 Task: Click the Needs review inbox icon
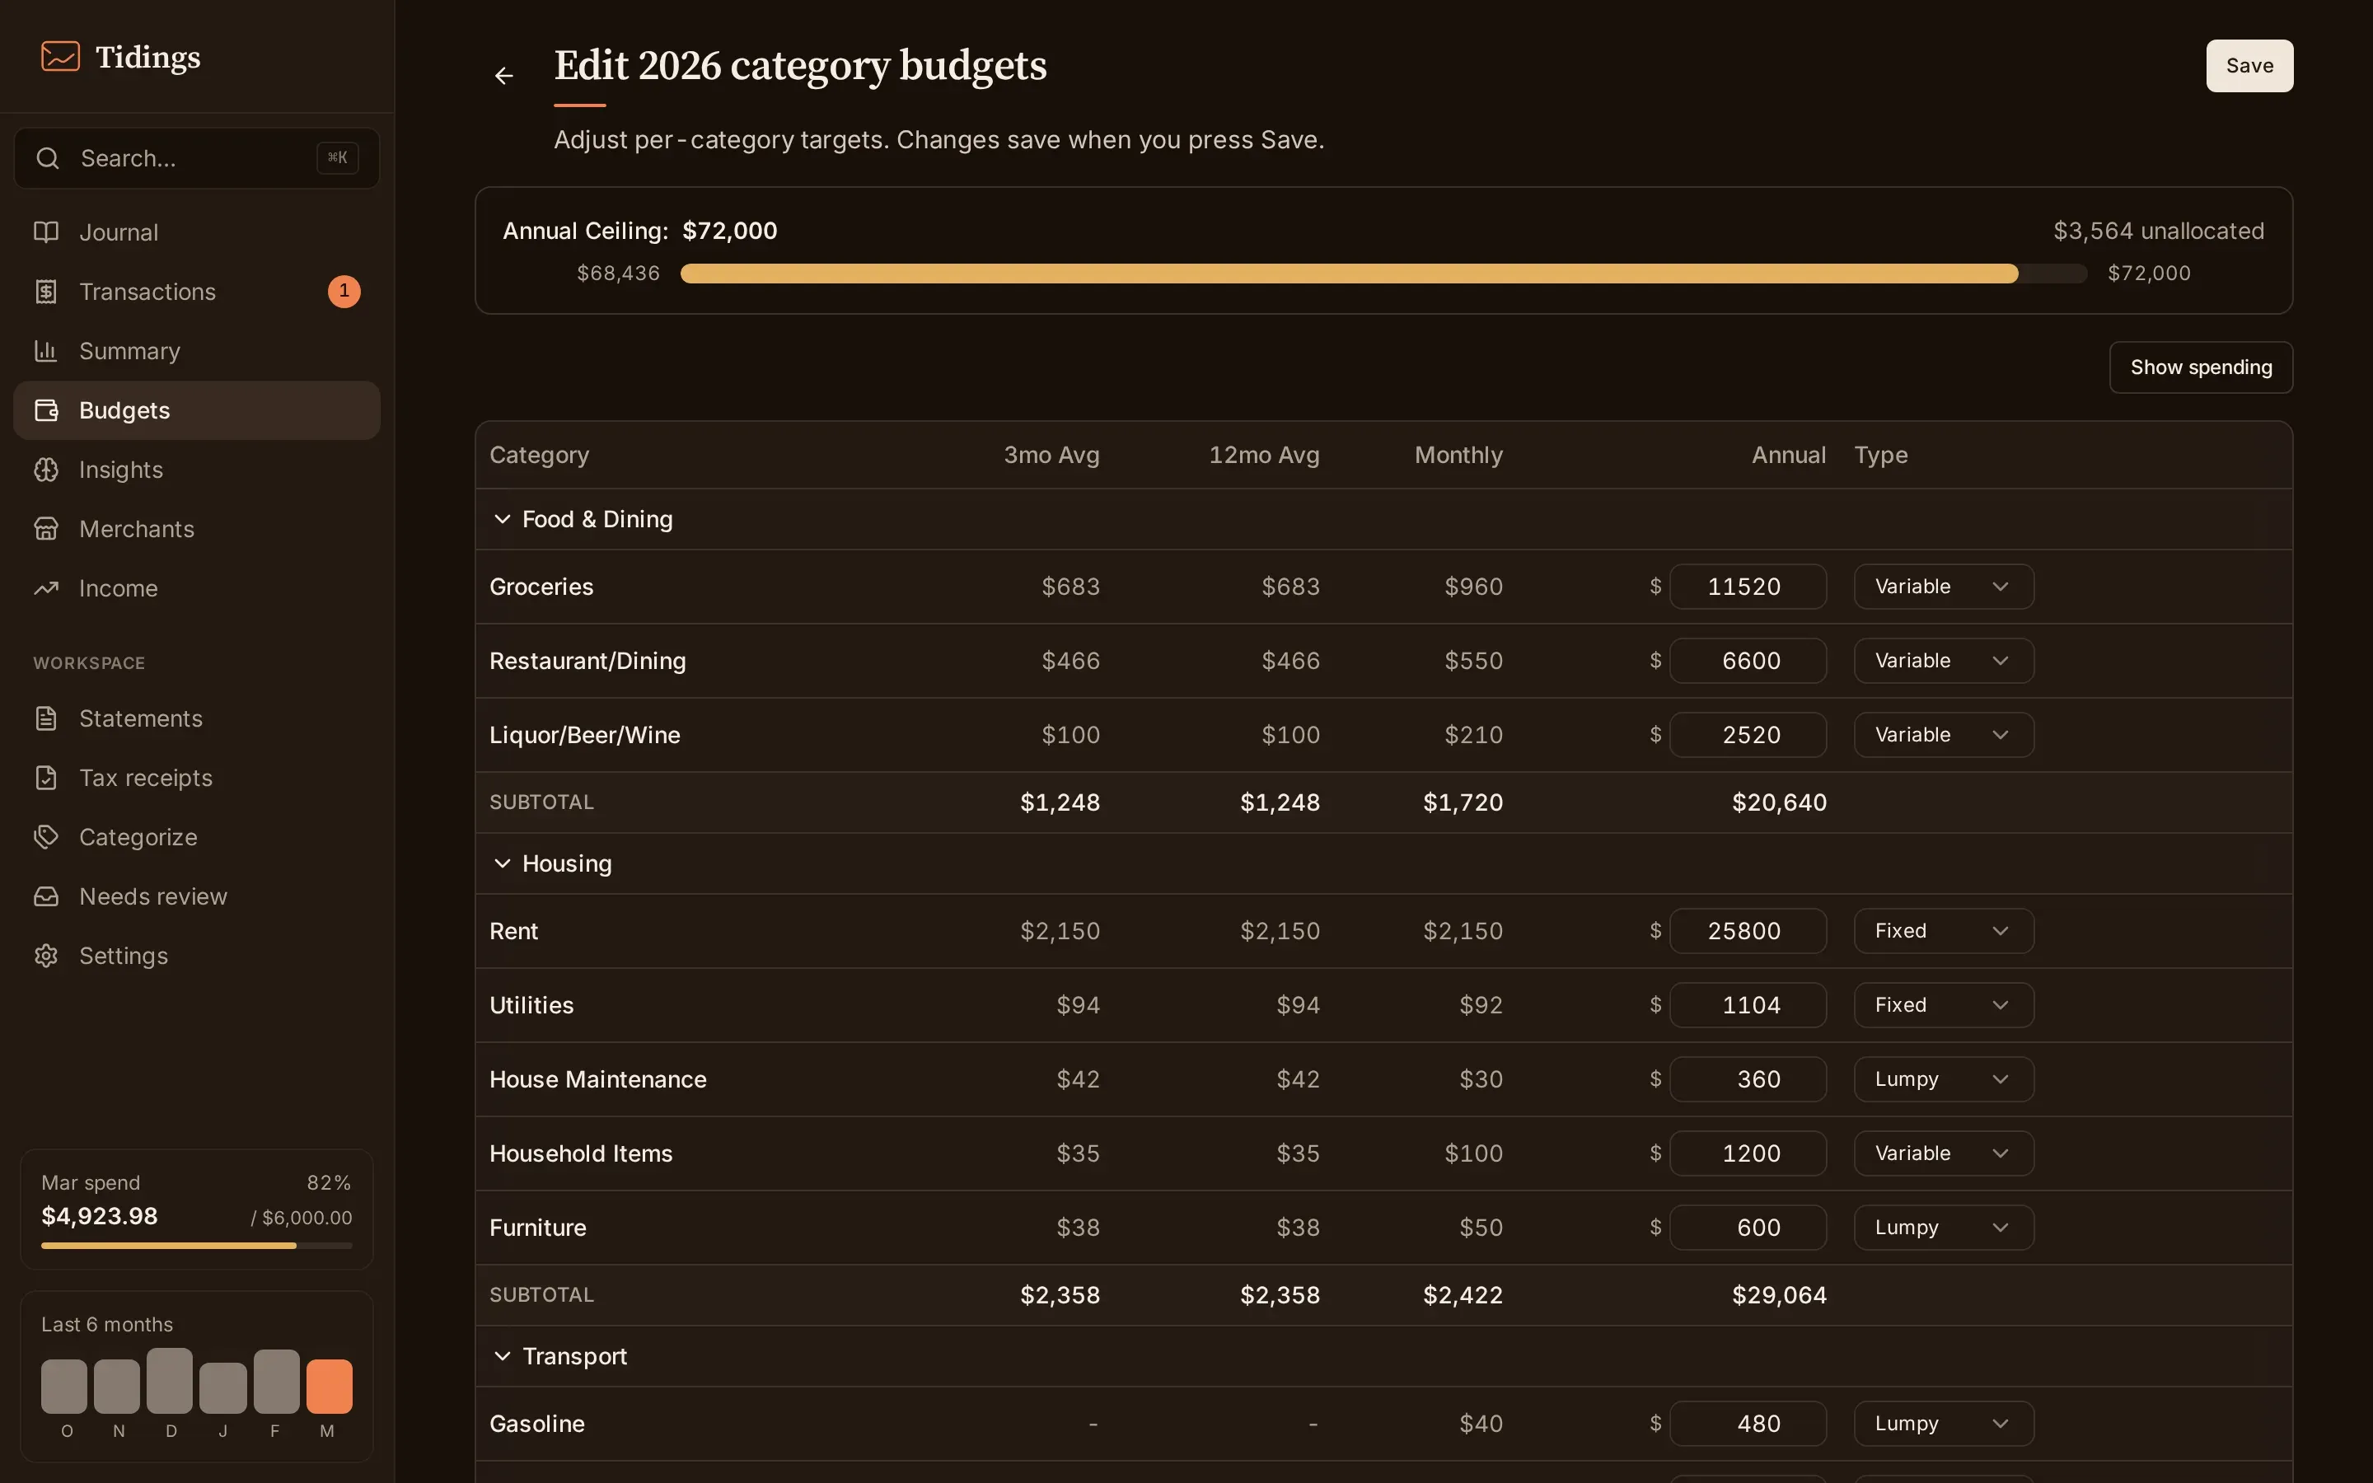click(x=46, y=896)
